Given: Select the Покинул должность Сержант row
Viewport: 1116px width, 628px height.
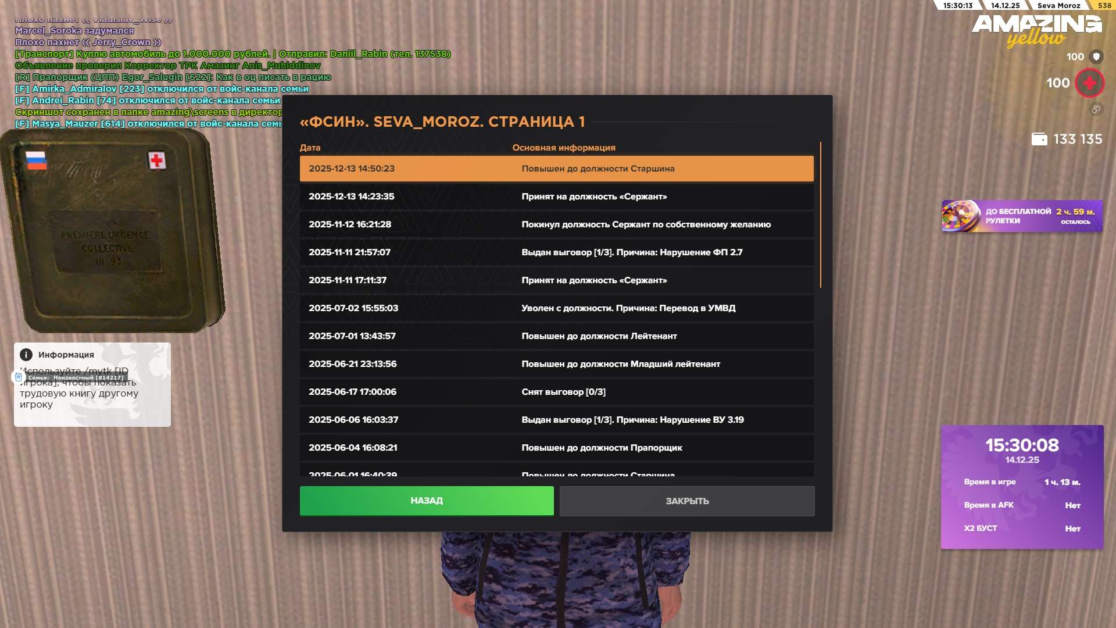Looking at the screenshot, I should [556, 224].
